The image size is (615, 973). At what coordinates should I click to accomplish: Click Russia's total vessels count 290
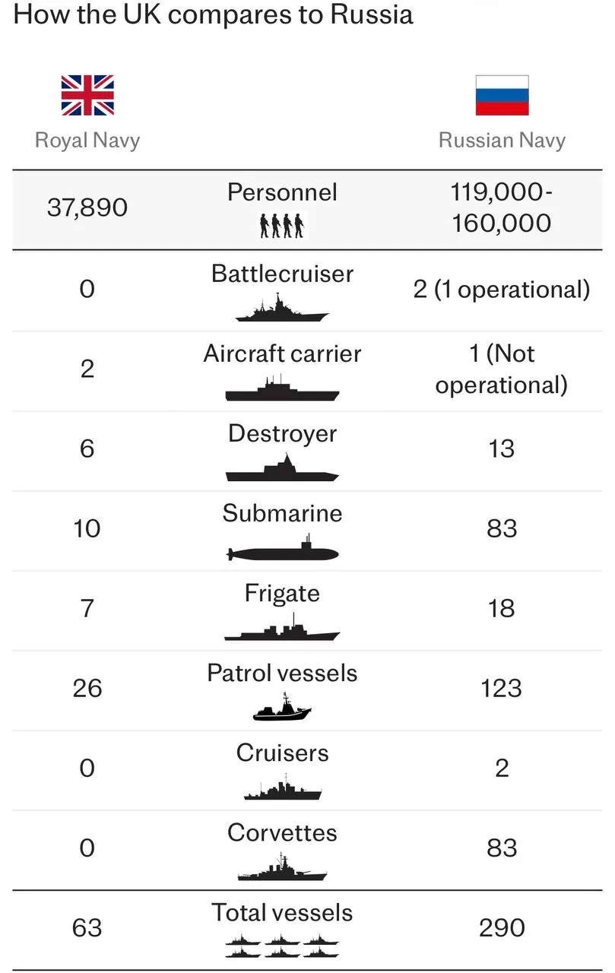502,928
